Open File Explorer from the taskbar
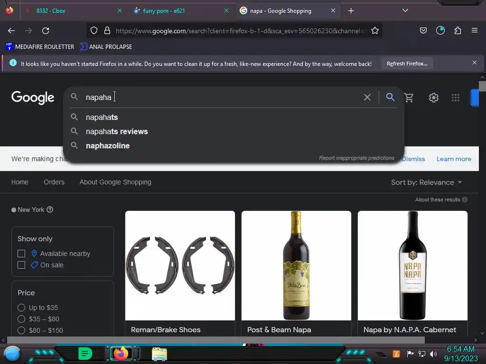The image size is (486, 364). (x=159, y=354)
